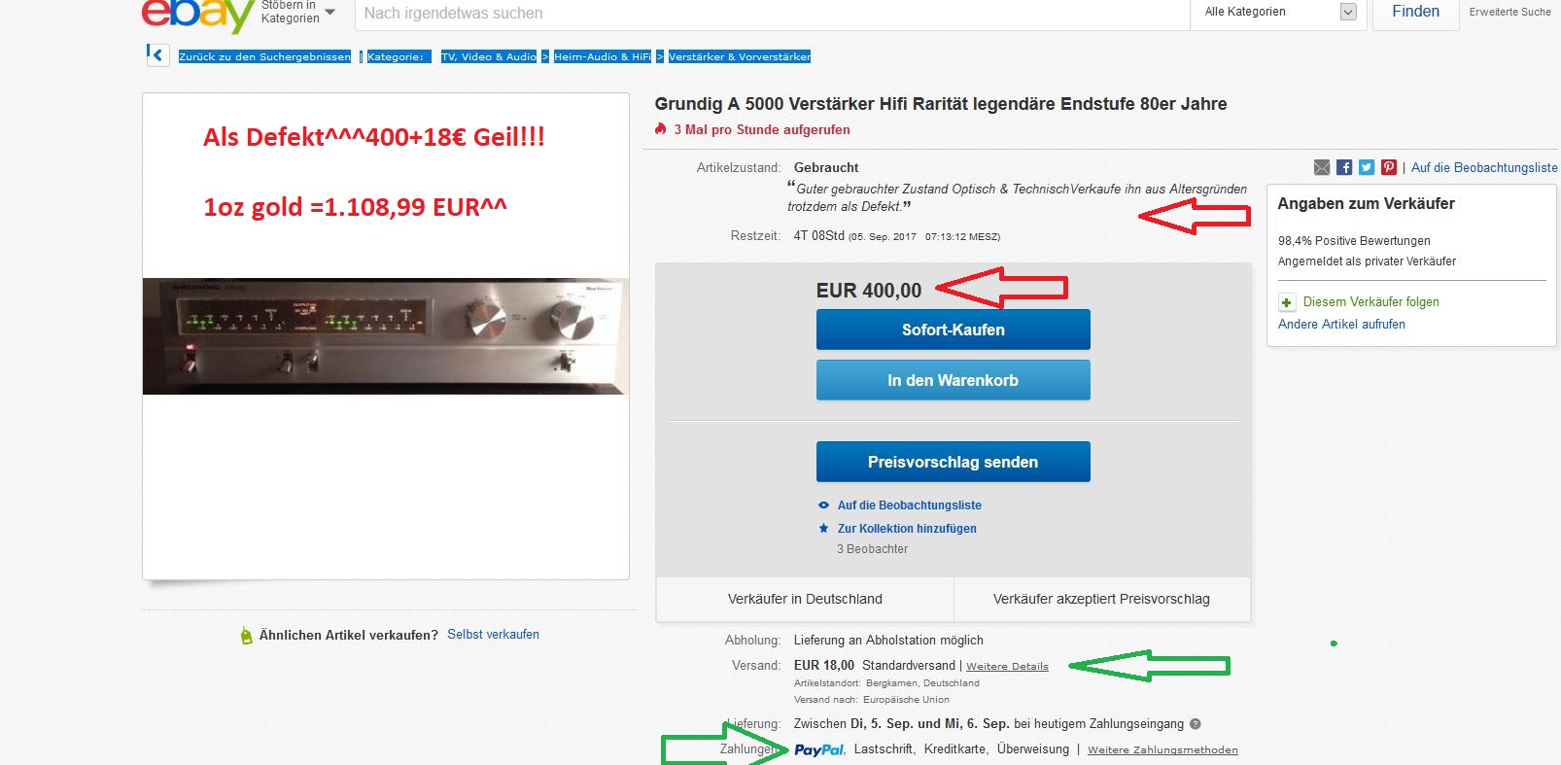Viewport: 1561px width, 765px height.
Task: Open Weitere Details shipping link
Action: [x=1007, y=666]
